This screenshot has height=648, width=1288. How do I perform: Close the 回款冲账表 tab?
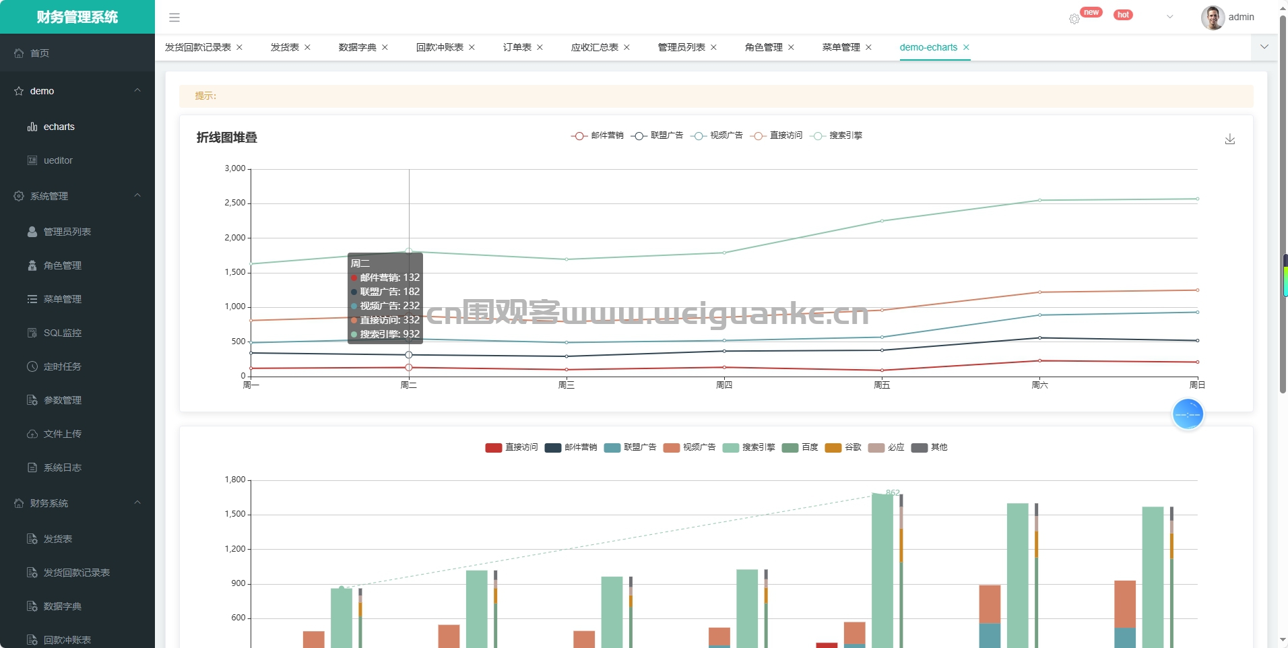tap(472, 47)
